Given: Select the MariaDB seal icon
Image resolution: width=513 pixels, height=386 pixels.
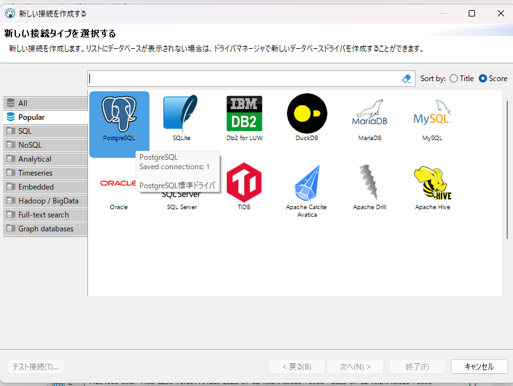Looking at the screenshot, I should (x=370, y=113).
